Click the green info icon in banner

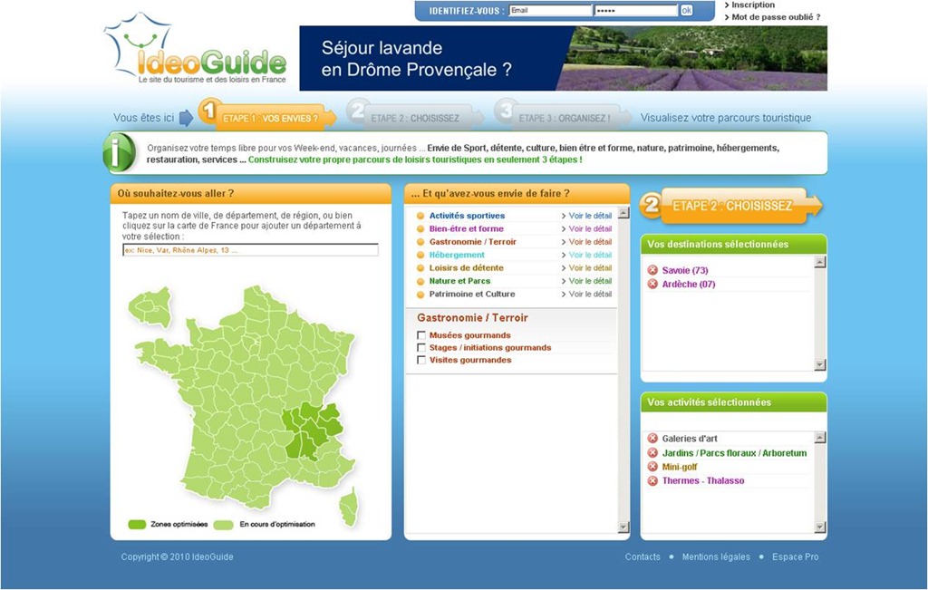tap(121, 152)
